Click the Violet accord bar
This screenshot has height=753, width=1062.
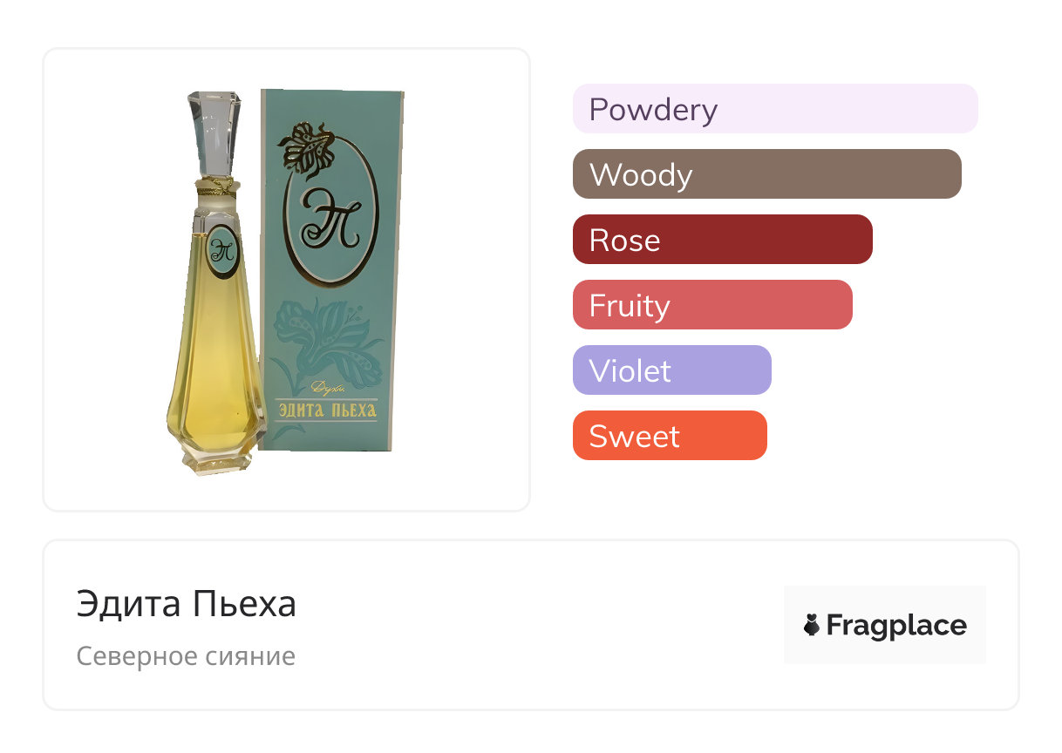click(x=671, y=370)
